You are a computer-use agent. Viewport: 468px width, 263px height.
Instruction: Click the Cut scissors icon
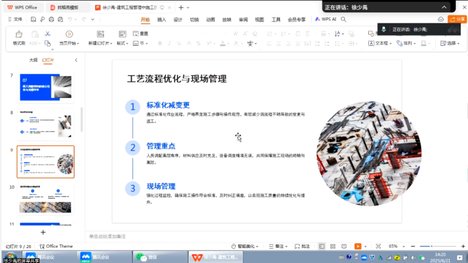(x=48, y=34)
